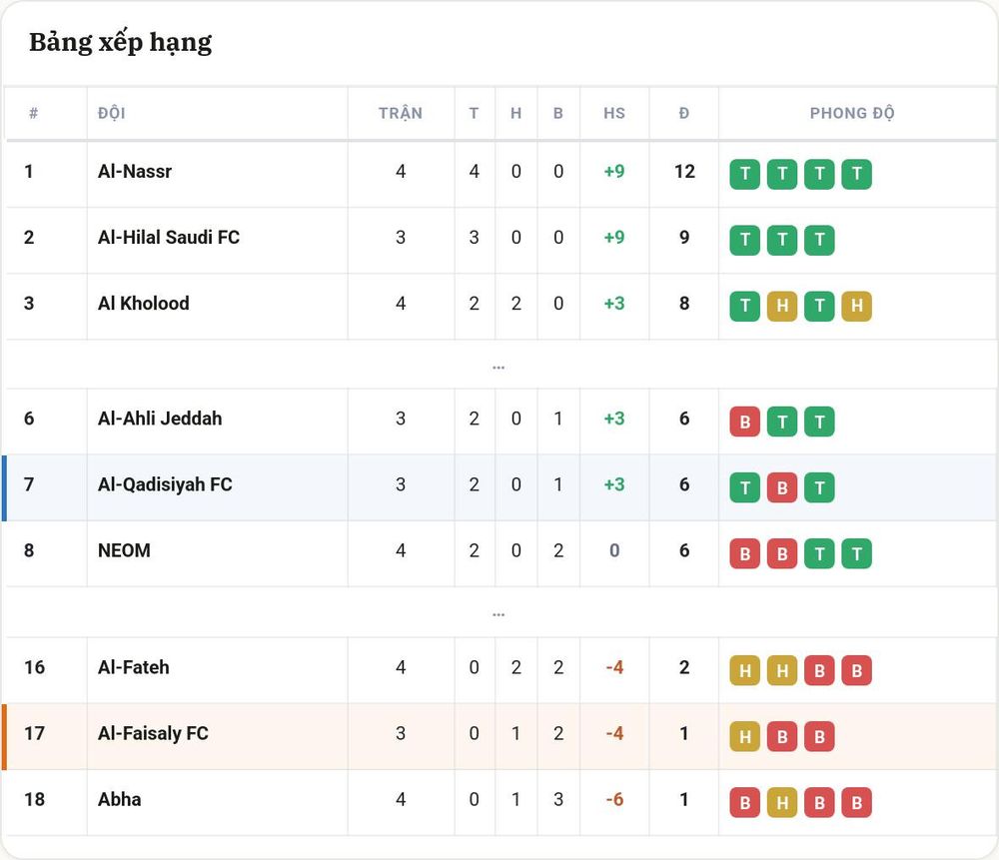Viewport: 999px width, 860px height.
Task: Click Al-Ahli Jeddah's red B loss badge
Action: click(x=745, y=422)
